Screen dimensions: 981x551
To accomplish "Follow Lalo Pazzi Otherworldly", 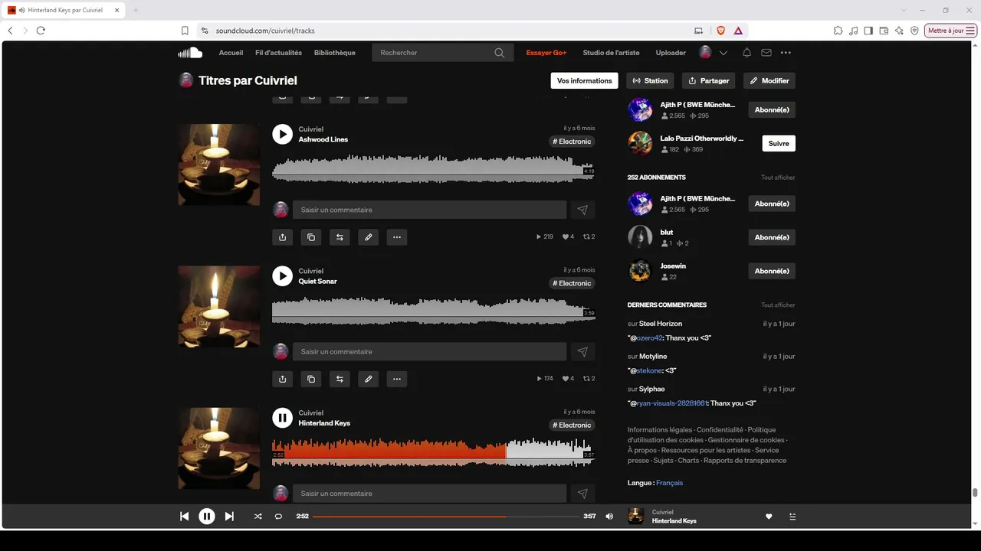I will pos(779,143).
